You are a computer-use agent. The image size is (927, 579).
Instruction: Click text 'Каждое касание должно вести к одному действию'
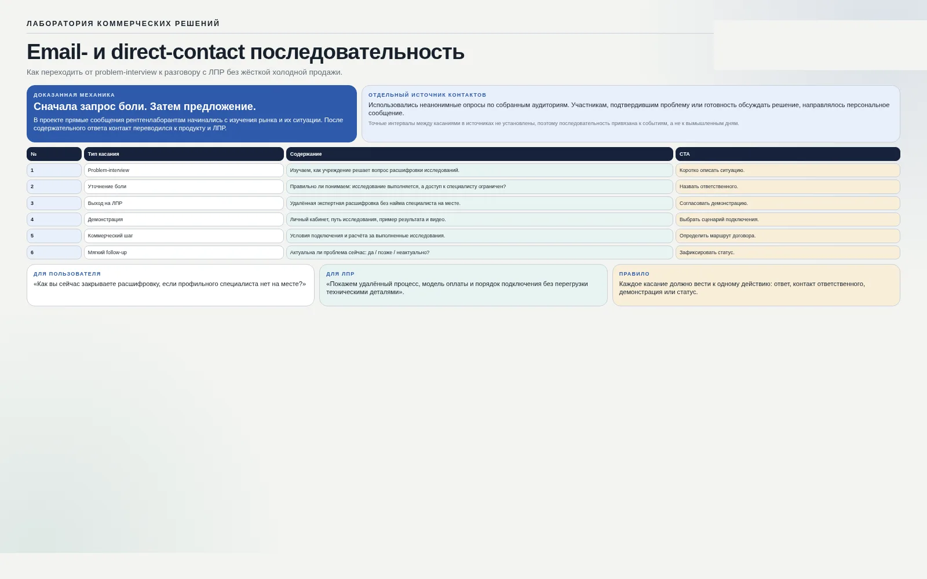coord(742,288)
